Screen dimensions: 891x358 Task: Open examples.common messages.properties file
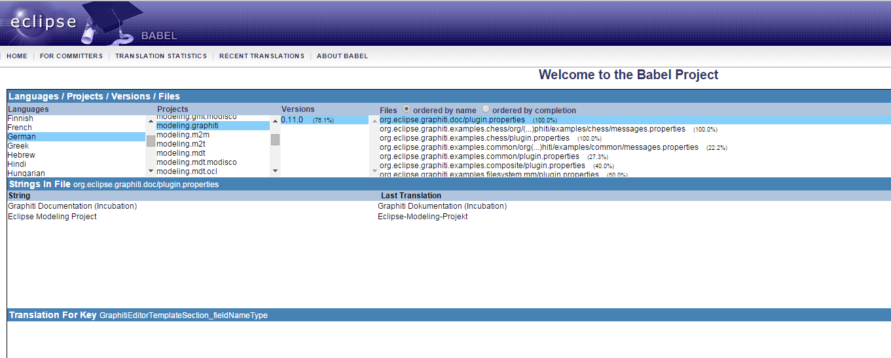pyautogui.click(x=539, y=147)
